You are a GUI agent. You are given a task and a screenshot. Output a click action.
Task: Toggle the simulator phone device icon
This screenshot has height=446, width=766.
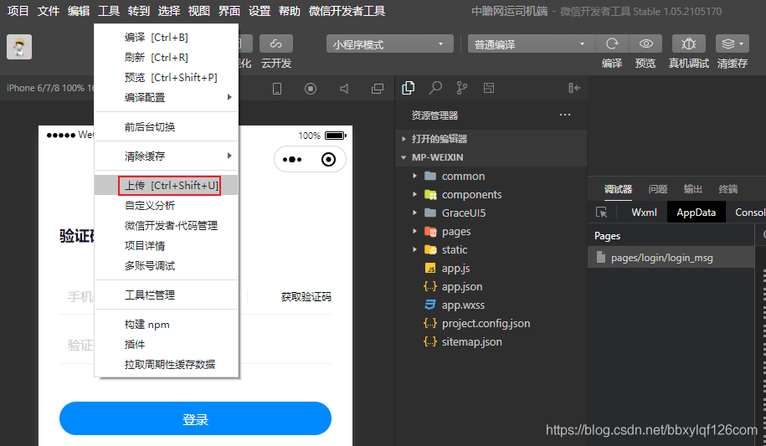[277, 89]
